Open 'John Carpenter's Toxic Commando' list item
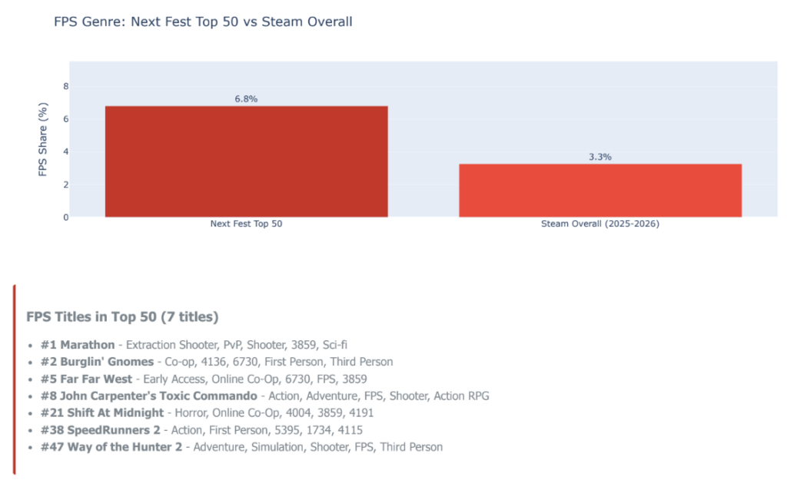Image resolution: width=787 pixels, height=480 pixels. click(148, 396)
